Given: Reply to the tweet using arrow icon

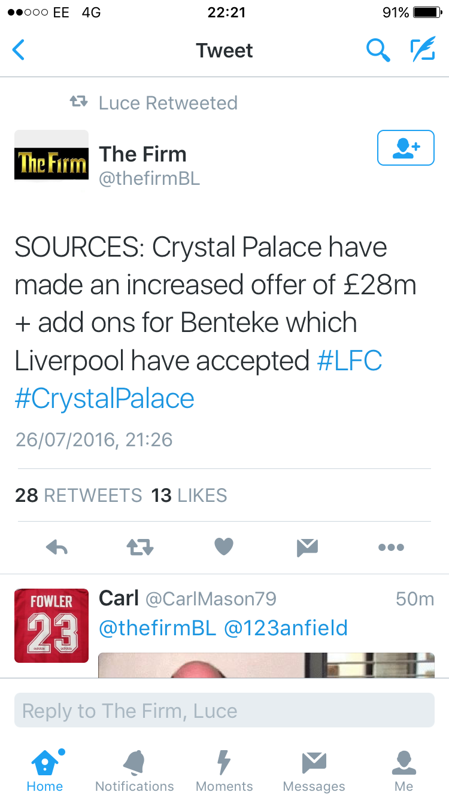Looking at the screenshot, I should tap(57, 547).
